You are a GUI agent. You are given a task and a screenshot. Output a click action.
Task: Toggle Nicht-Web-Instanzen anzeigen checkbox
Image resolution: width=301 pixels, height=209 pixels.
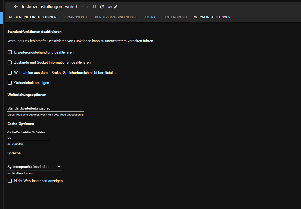(10, 181)
